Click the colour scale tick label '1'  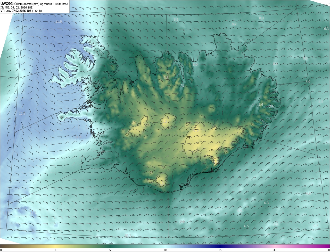[55, 250]
